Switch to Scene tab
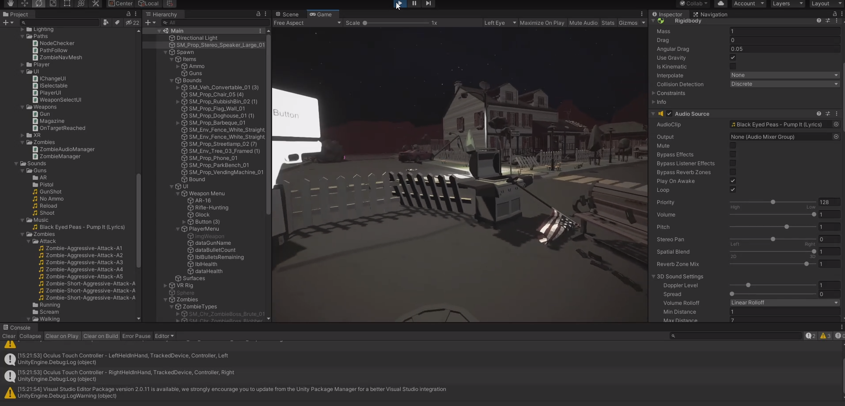This screenshot has width=845, height=406. 287,15
